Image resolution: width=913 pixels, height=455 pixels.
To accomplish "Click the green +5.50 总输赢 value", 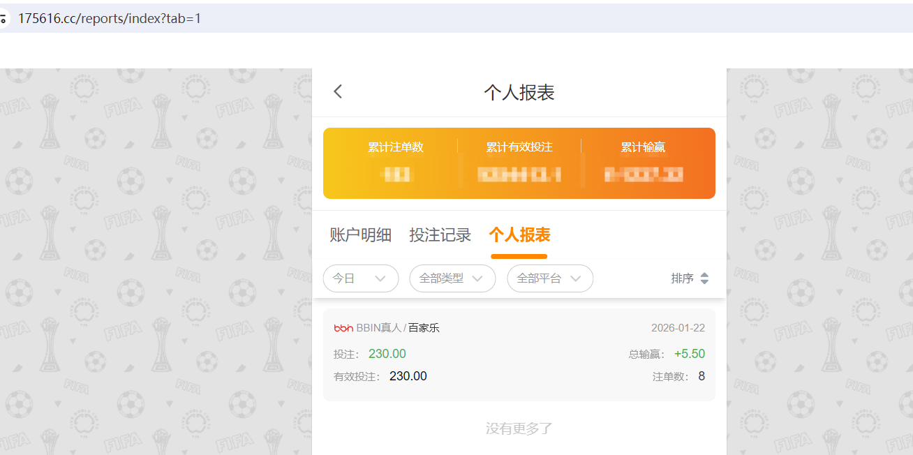I will pos(689,354).
